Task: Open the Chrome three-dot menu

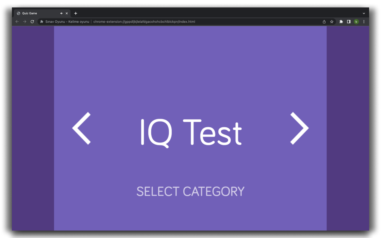Action: (364, 22)
